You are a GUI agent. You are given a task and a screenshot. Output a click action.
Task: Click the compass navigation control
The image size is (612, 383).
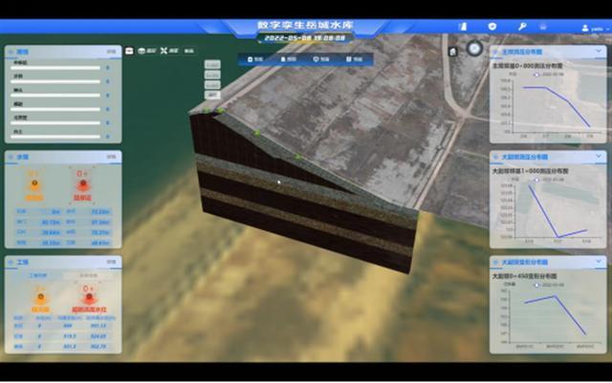(x=473, y=49)
